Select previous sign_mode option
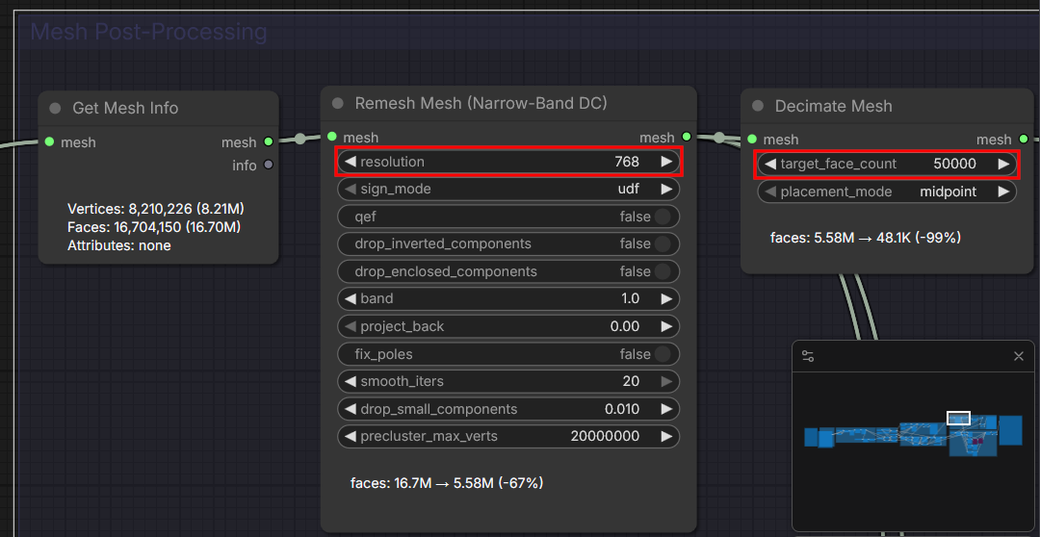Screen dimensions: 1040x537 pyautogui.click(x=351, y=189)
